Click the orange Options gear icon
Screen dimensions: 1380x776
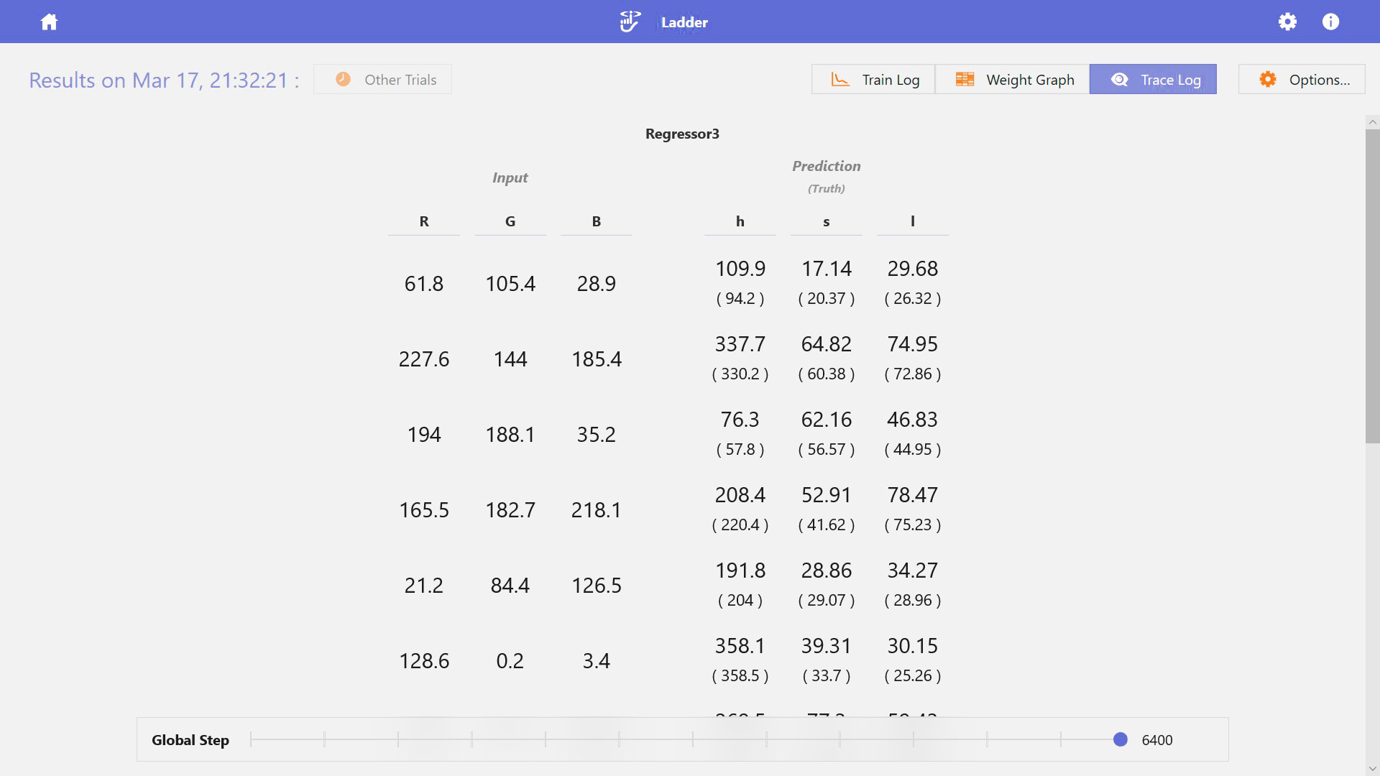[x=1268, y=80]
